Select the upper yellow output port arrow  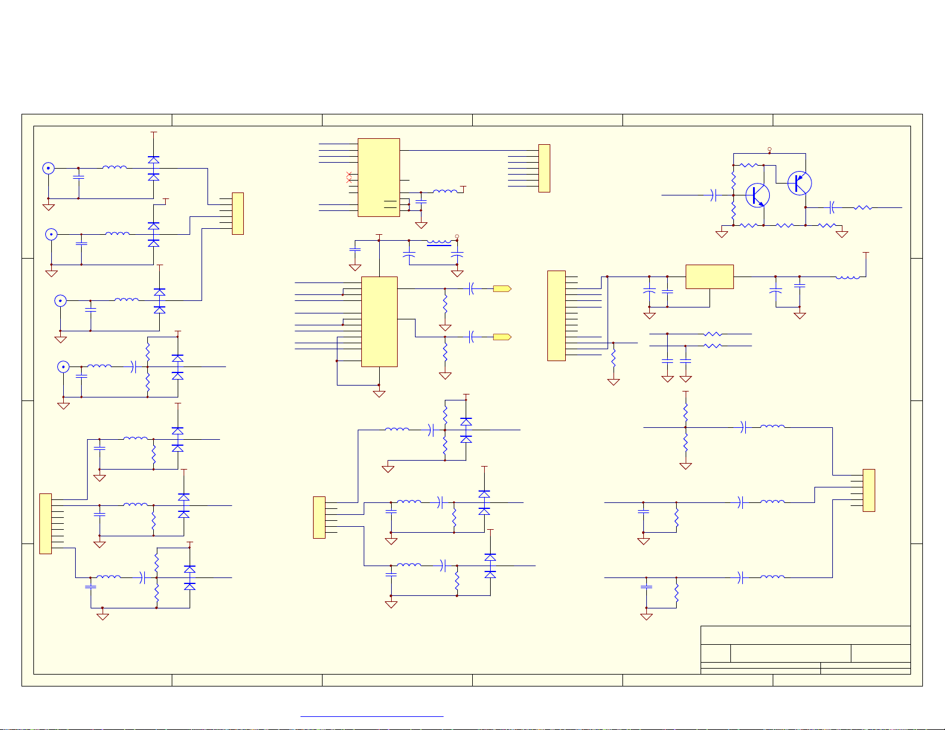click(502, 289)
